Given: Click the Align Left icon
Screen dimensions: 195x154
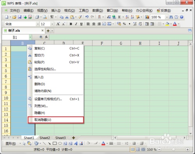Looking at the screenshot, I should [x=88, y=24].
